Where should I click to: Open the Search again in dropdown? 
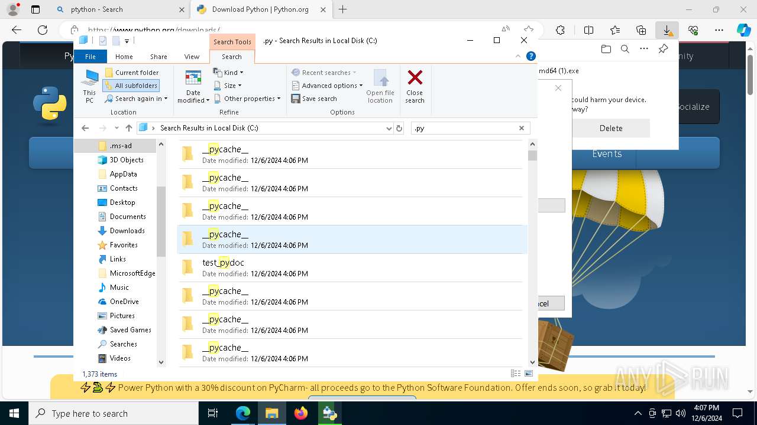(136, 99)
